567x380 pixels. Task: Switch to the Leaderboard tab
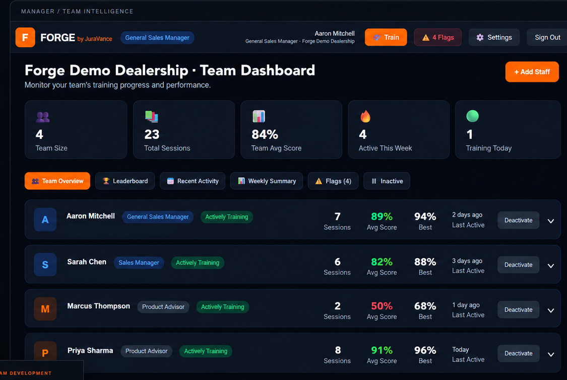tap(125, 181)
